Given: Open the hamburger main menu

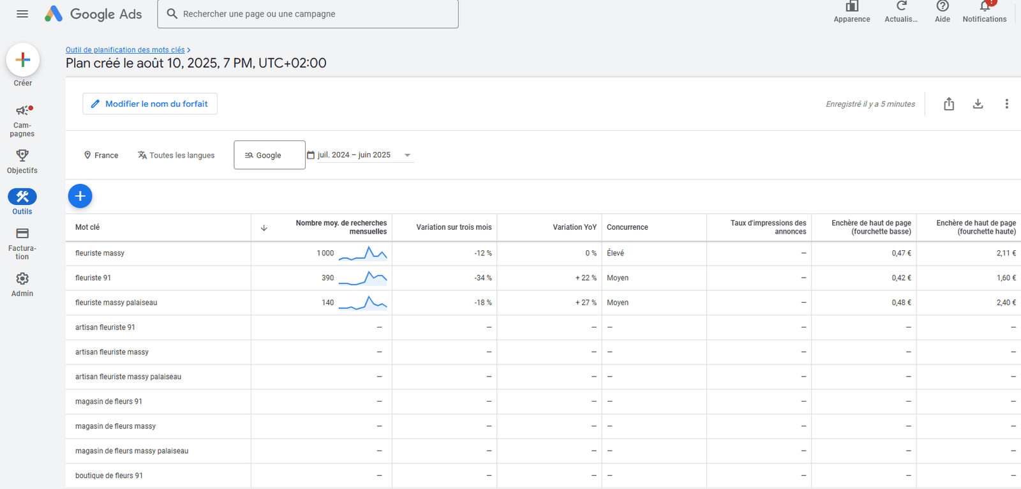Looking at the screenshot, I should point(22,13).
